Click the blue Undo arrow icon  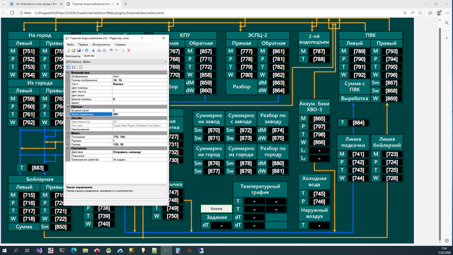[111, 50]
